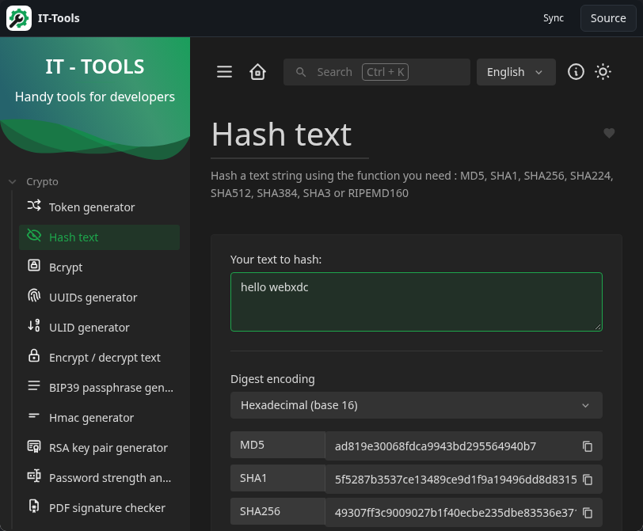Click the MD5 label
This screenshot has width=643, height=531.
click(278, 445)
